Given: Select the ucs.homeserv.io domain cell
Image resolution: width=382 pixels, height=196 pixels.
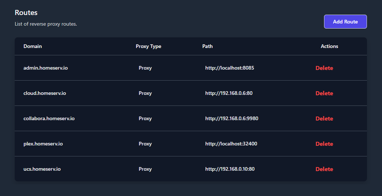Looking at the screenshot, I should (42, 169).
